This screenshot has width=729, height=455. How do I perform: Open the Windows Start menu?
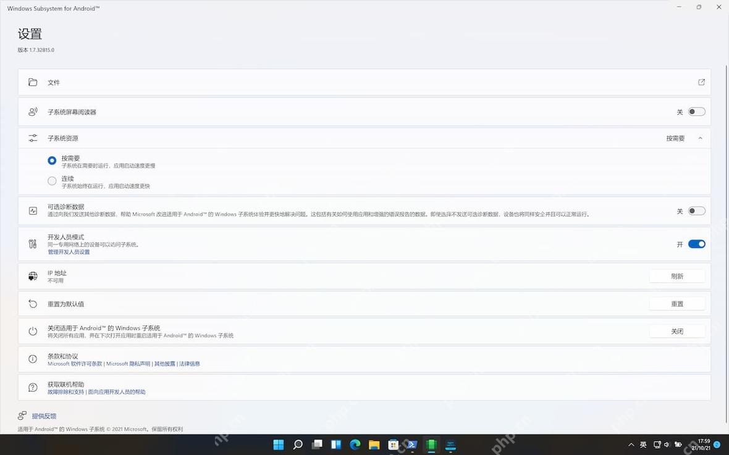click(x=279, y=445)
